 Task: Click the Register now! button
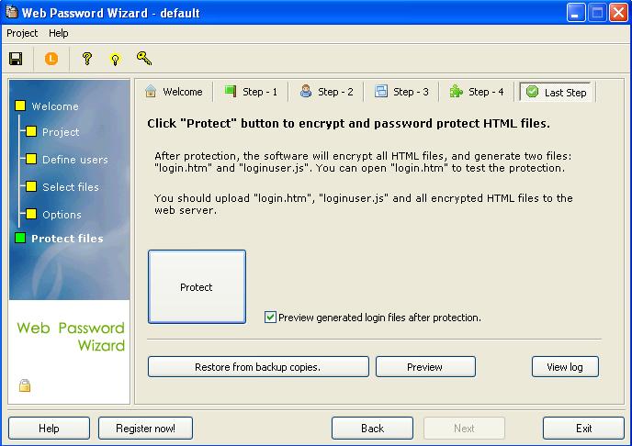coord(145,428)
